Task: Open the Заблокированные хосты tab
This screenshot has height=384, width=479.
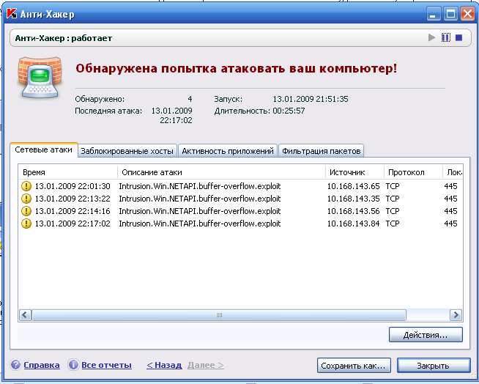Action: point(127,151)
